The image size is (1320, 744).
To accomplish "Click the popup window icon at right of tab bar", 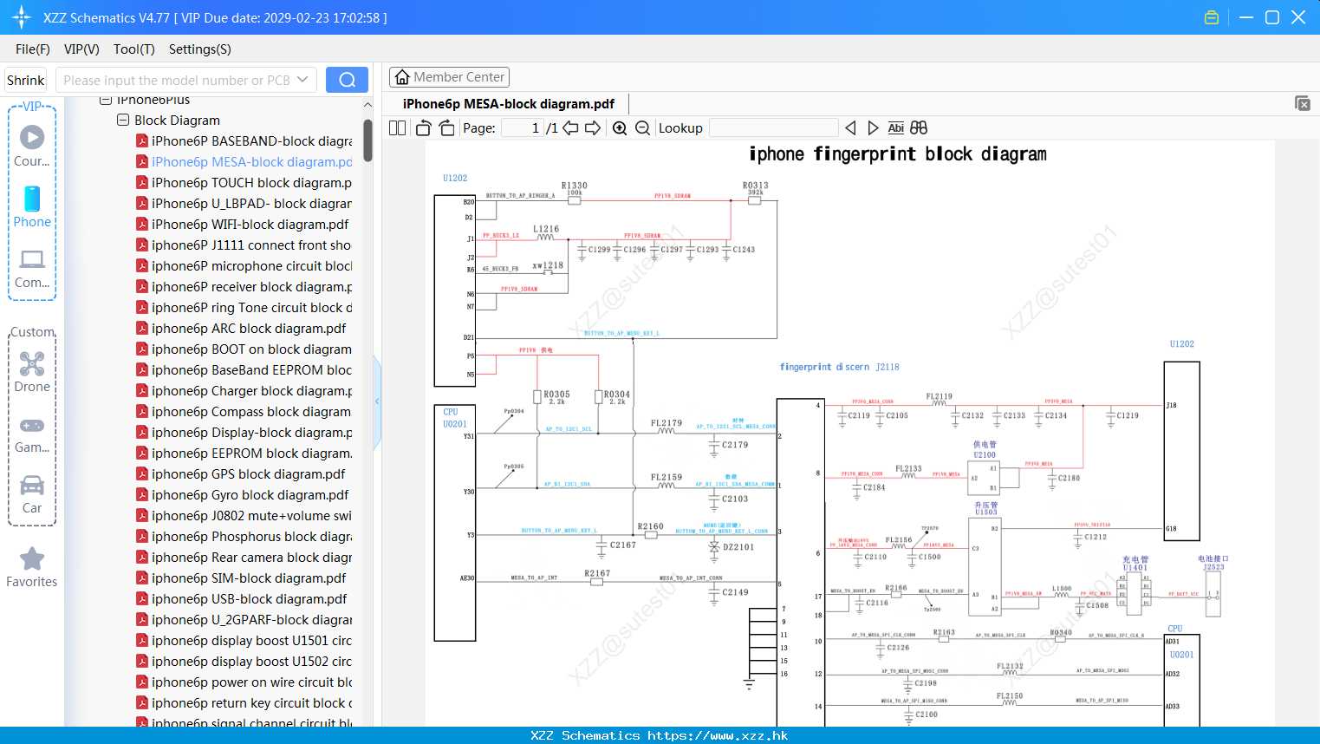I will 1303,103.
